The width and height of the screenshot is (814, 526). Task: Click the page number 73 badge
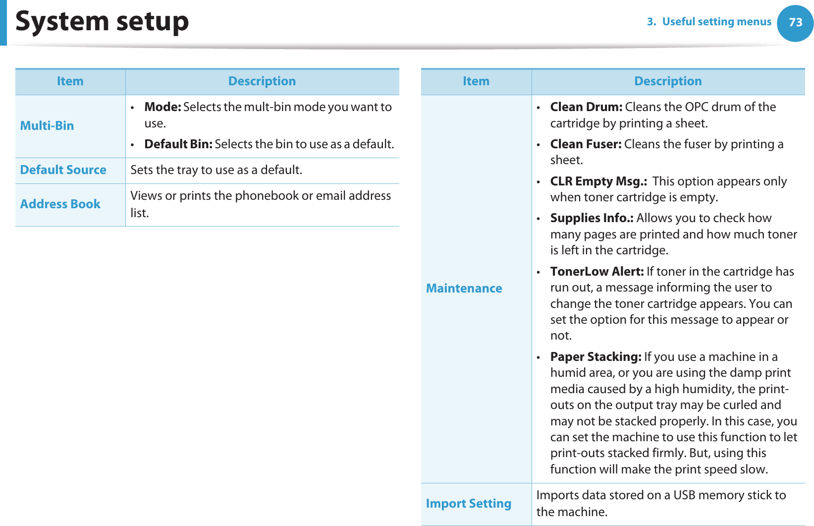795,22
